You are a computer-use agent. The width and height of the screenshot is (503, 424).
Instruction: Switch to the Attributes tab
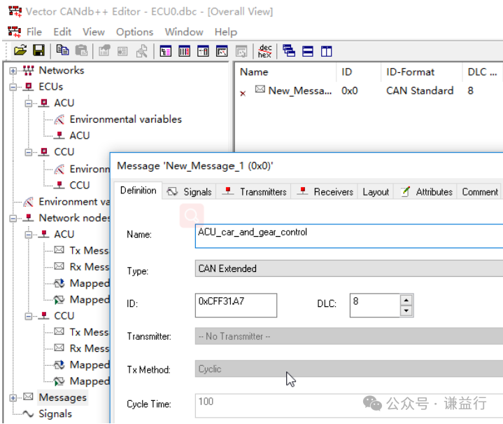(425, 191)
